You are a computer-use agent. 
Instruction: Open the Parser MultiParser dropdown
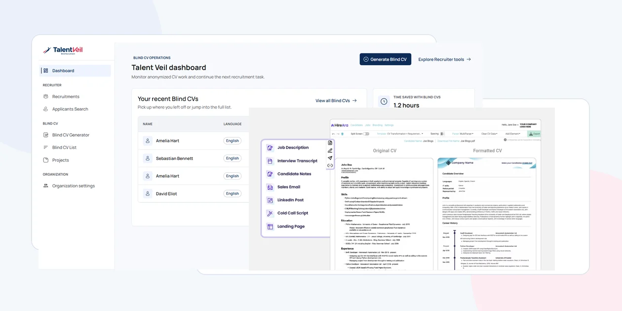click(x=463, y=134)
